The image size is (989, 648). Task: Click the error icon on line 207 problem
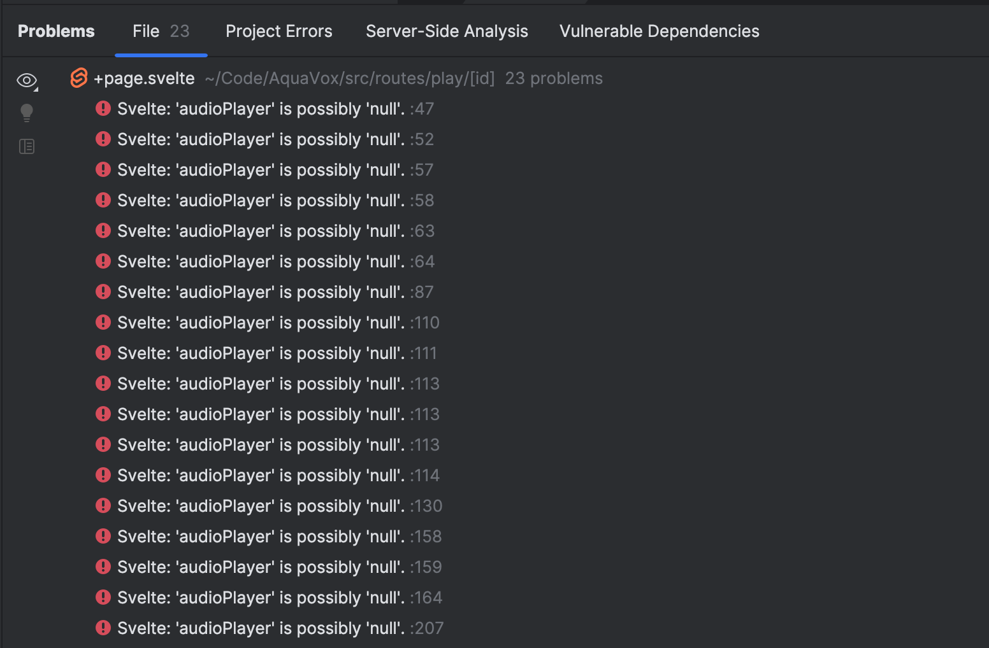tap(103, 628)
